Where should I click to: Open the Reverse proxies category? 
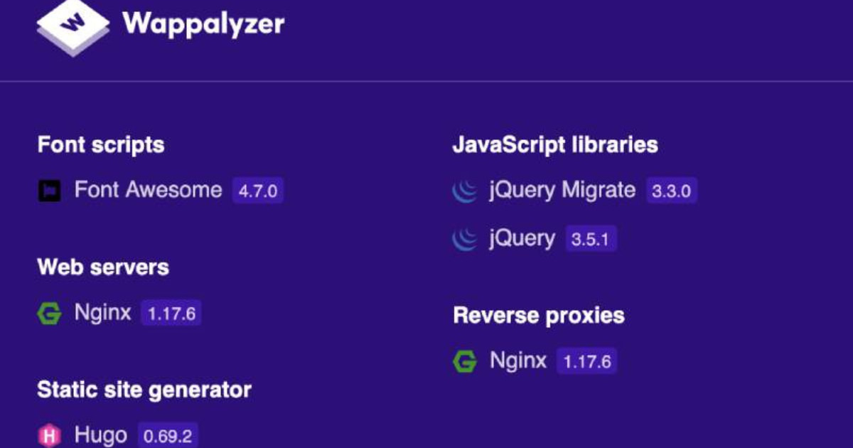coord(538,316)
